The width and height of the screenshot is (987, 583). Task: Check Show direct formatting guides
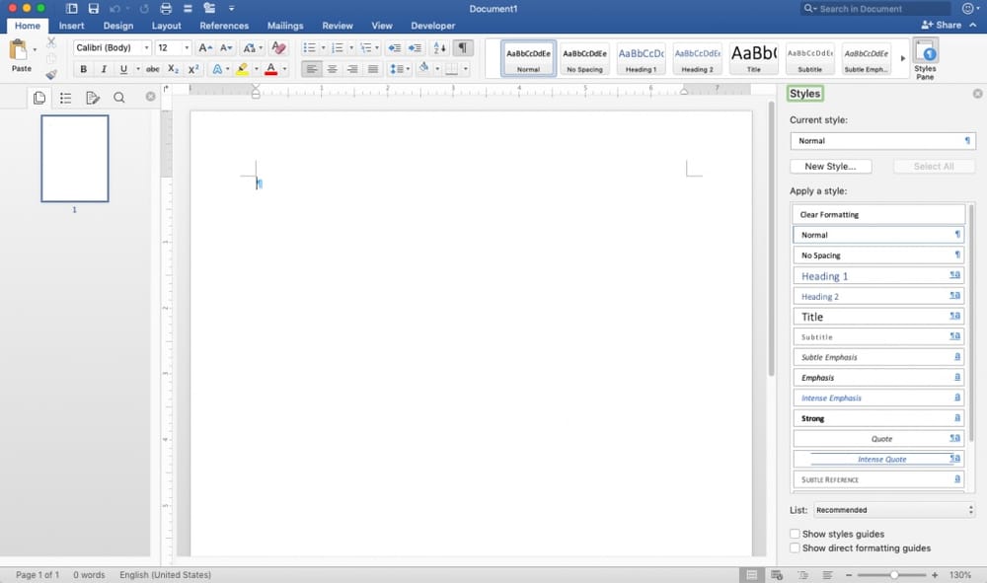pyautogui.click(x=795, y=547)
